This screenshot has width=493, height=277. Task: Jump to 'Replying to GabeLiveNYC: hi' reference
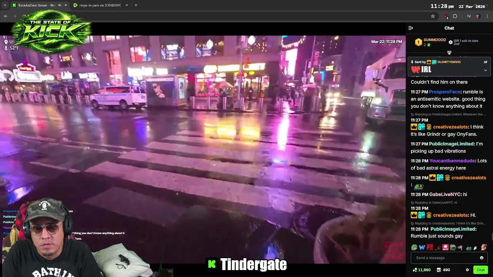click(434, 203)
